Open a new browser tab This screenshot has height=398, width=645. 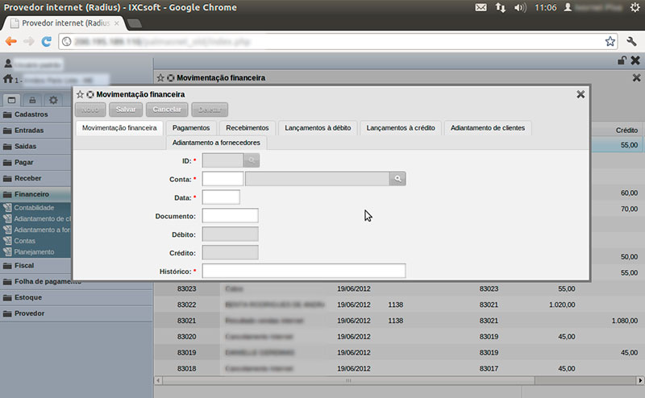point(135,23)
